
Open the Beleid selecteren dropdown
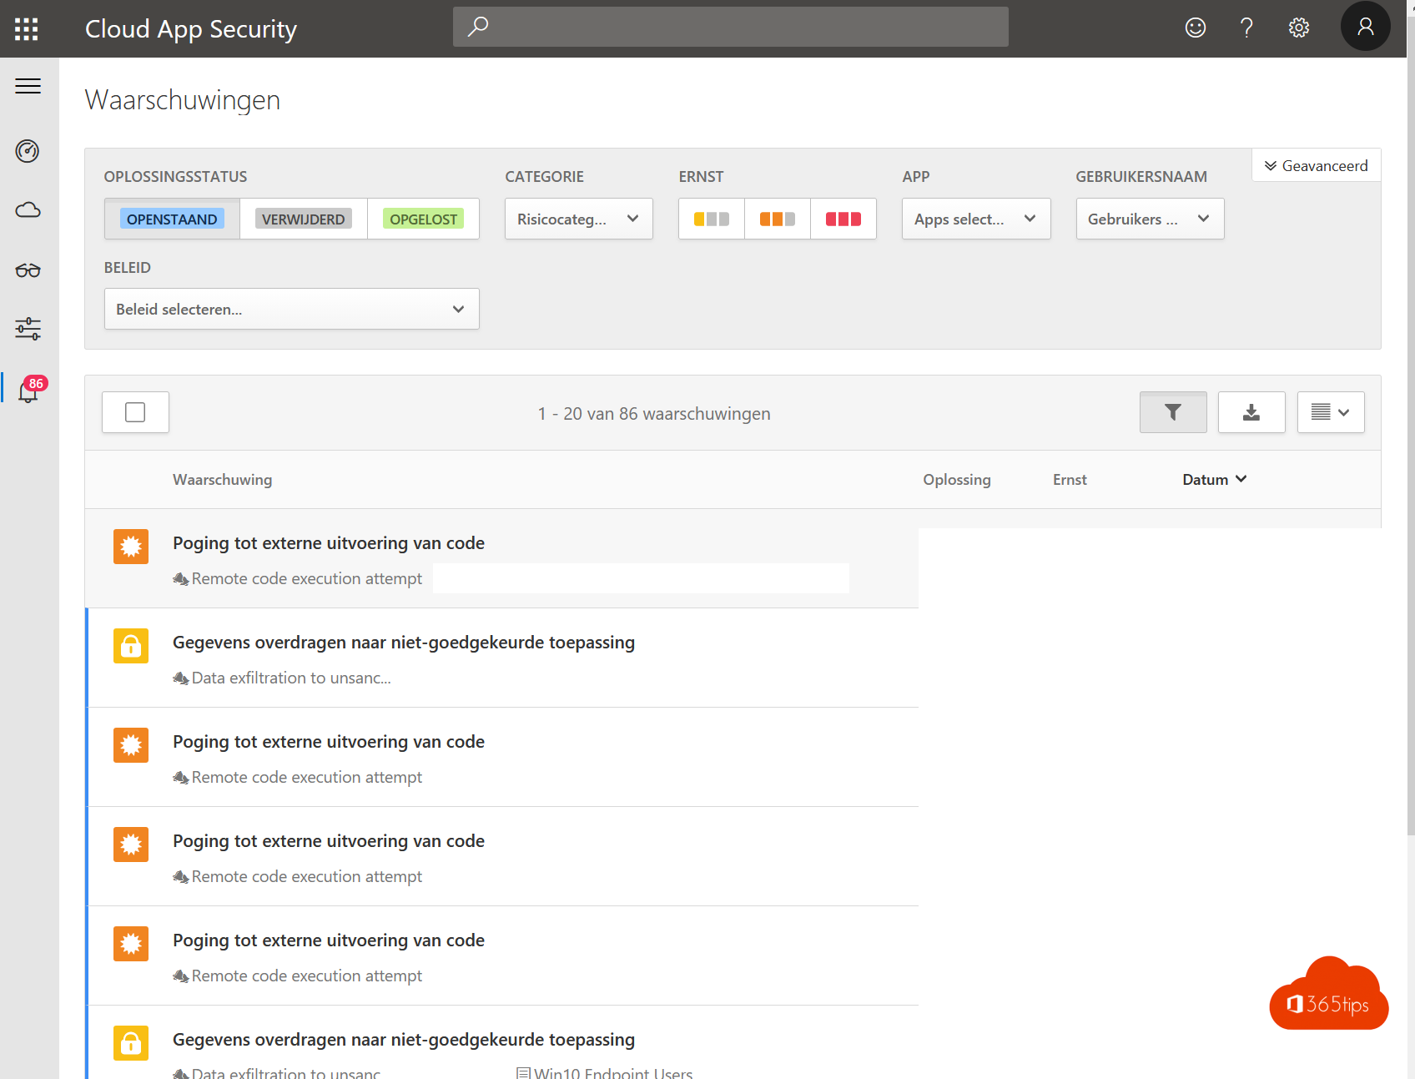291,309
